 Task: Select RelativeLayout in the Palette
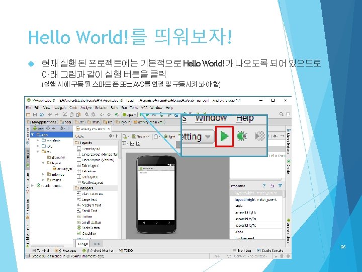coord(90,182)
